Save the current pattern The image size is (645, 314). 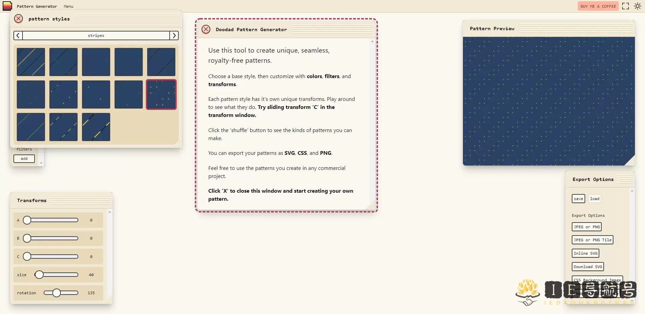(x=578, y=199)
